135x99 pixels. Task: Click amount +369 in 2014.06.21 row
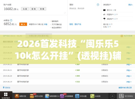[77, 70]
